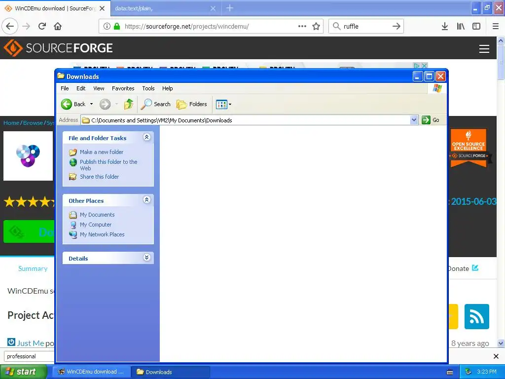
Task: Click the My Network Places icon
Action: click(x=73, y=234)
